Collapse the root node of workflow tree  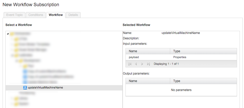[8, 34]
